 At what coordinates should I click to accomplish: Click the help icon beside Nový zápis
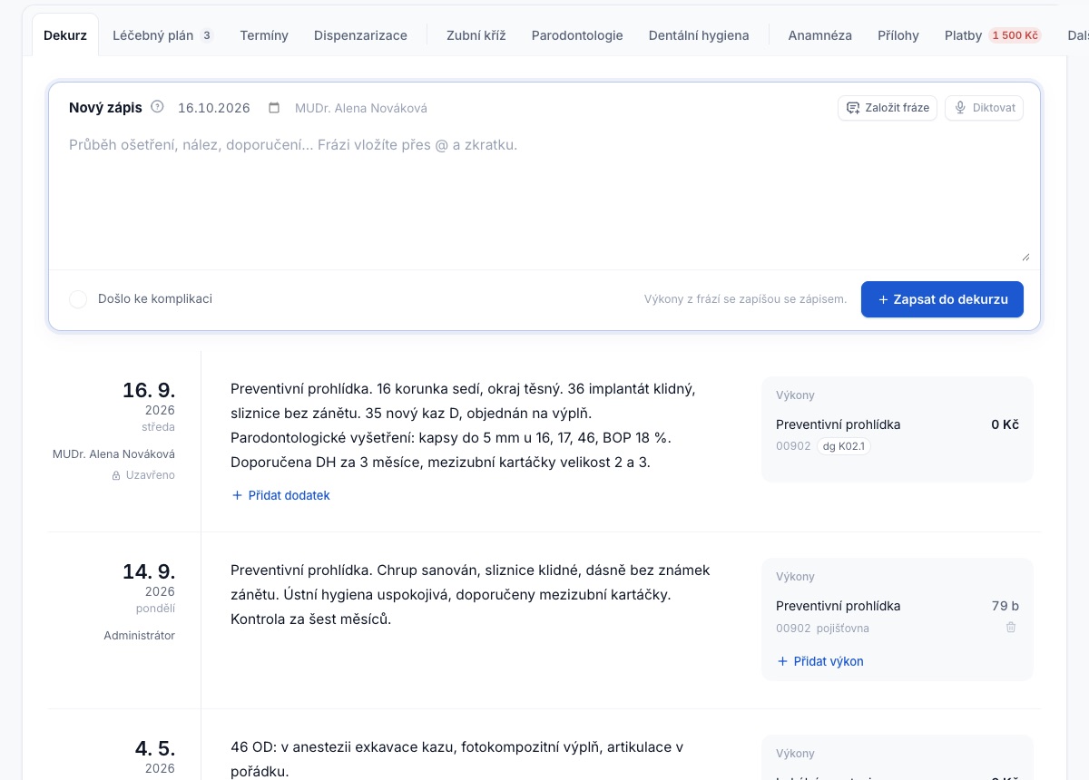coord(157,107)
